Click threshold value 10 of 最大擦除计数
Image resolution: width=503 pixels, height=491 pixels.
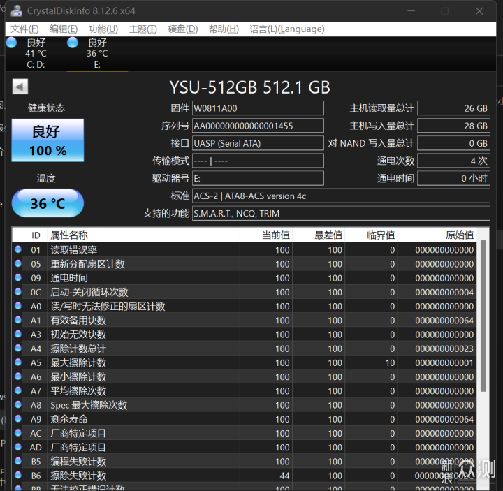(x=390, y=362)
